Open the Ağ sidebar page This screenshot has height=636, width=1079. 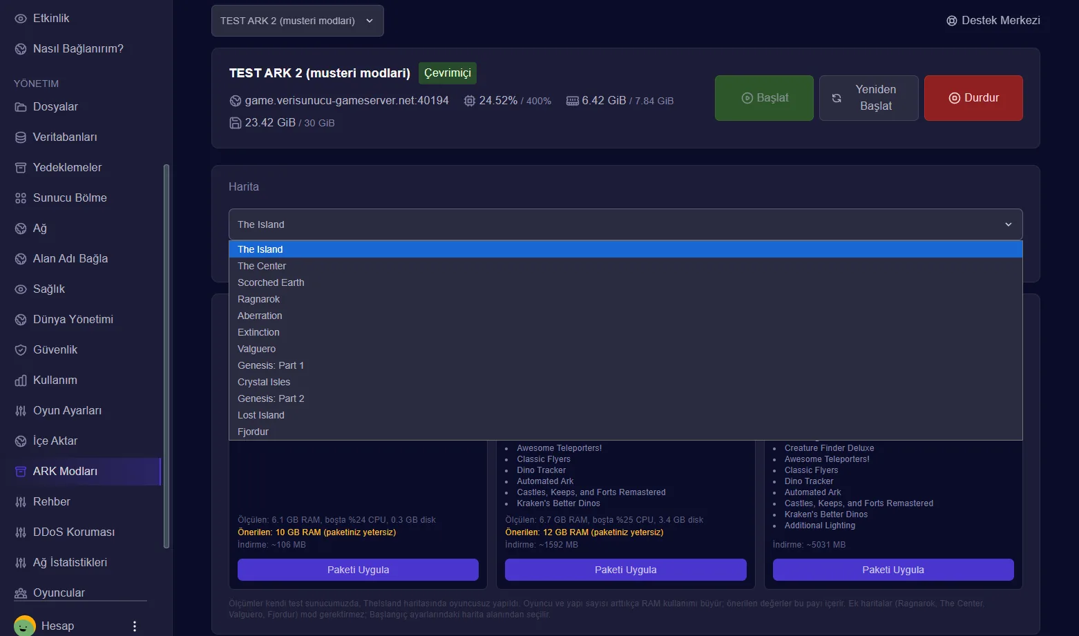pyautogui.click(x=40, y=229)
